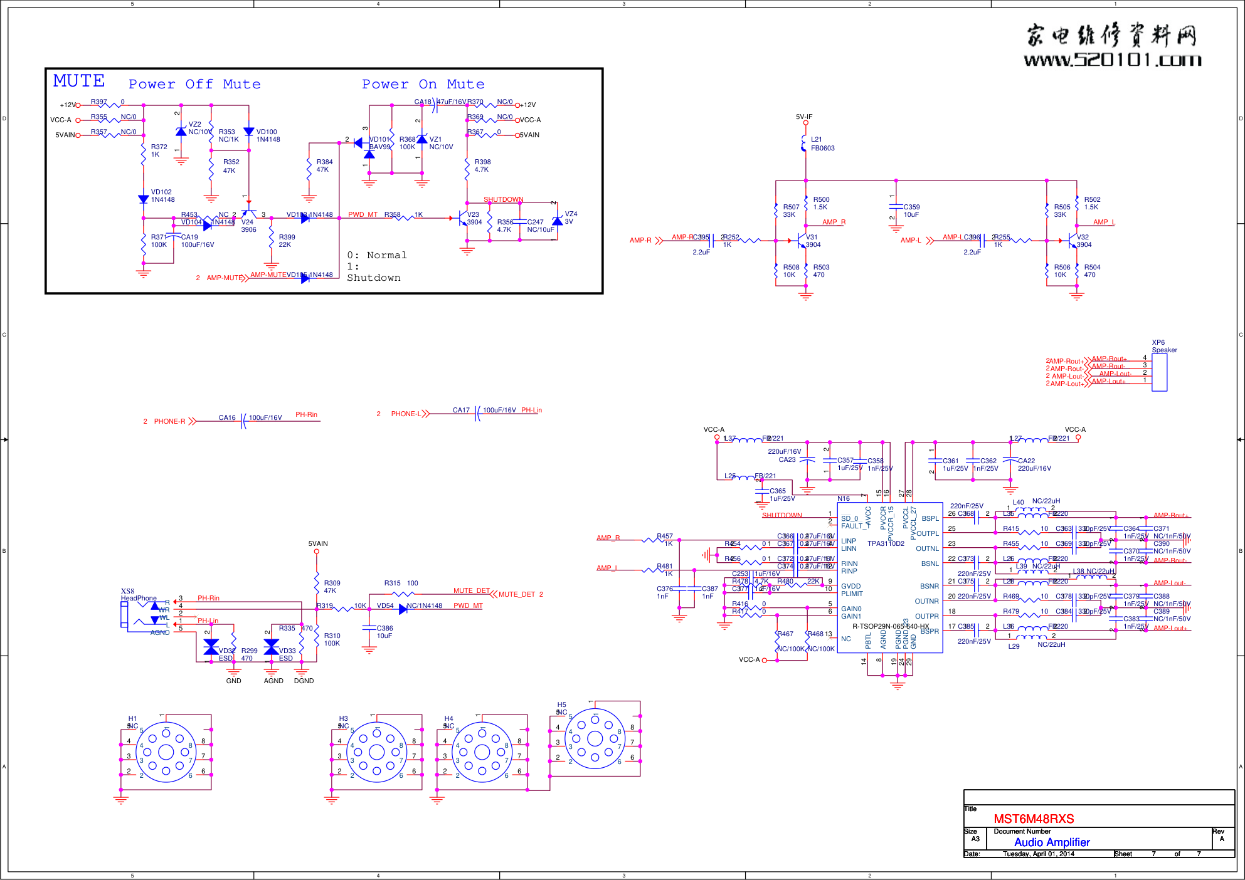The height and width of the screenshot is (880, 1245).
Task: Click the 1: Shutdown note text
Action: pos(373,272)
